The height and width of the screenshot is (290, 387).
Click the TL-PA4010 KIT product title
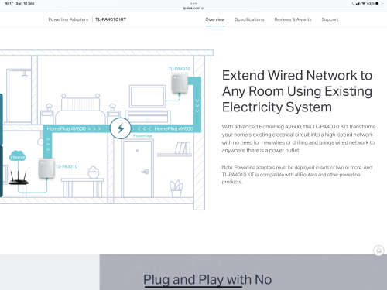pyautogui.click(x=111, y=19)
